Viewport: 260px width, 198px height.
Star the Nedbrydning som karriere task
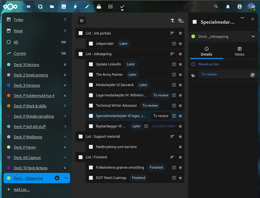tap(180, 147)
